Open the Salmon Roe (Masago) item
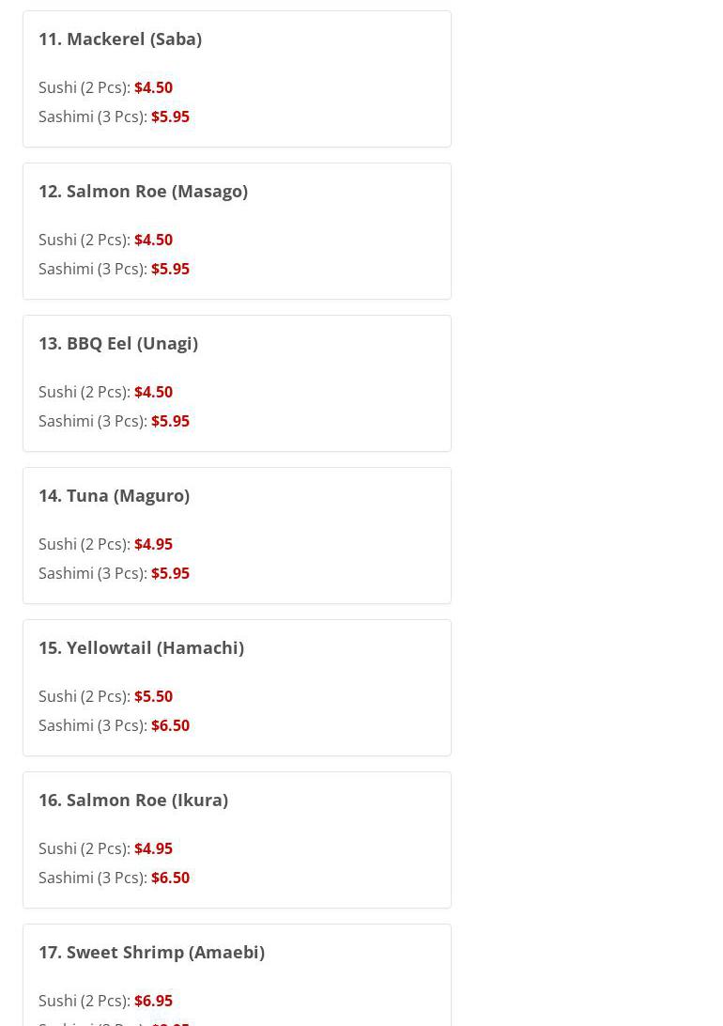723x1026 pixels. click(x=143, y=192)
